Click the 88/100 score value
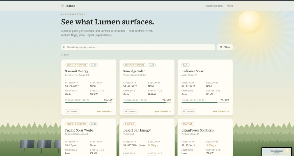 108,100
